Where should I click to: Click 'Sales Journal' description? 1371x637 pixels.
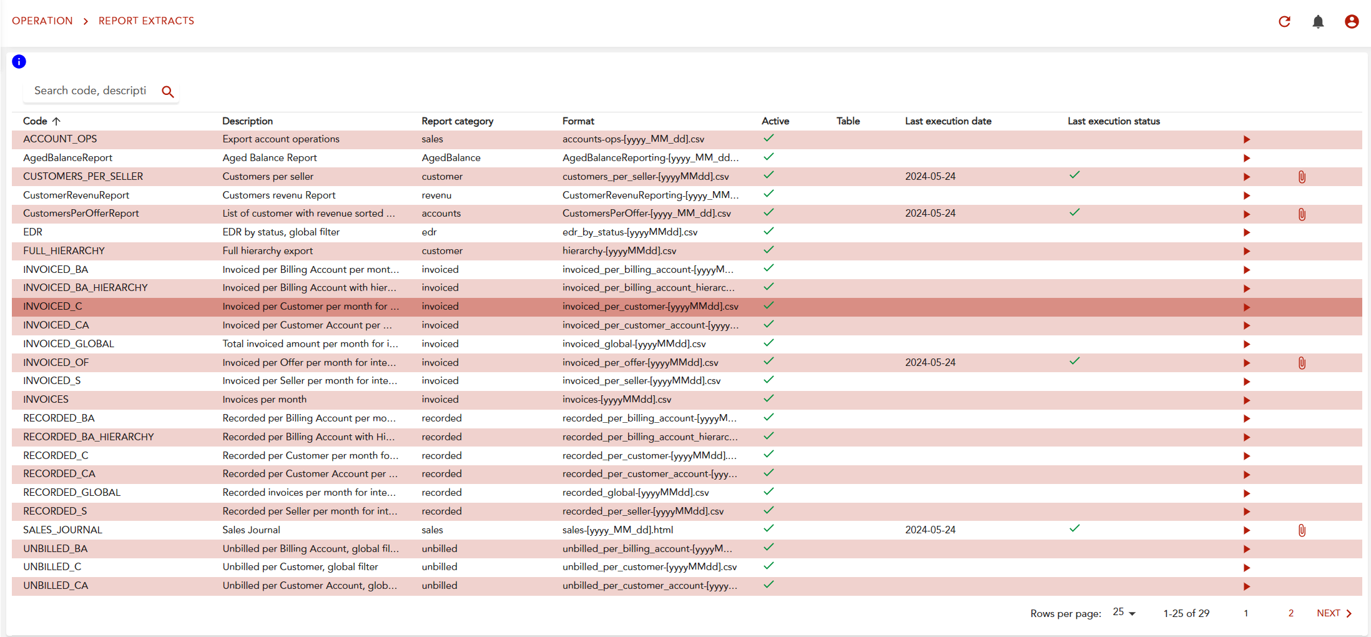tap(251, 530)
